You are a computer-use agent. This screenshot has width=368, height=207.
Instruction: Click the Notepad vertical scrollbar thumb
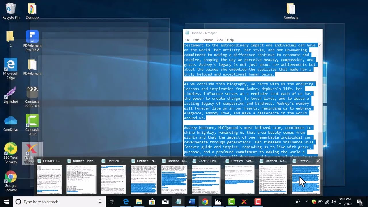320,144
